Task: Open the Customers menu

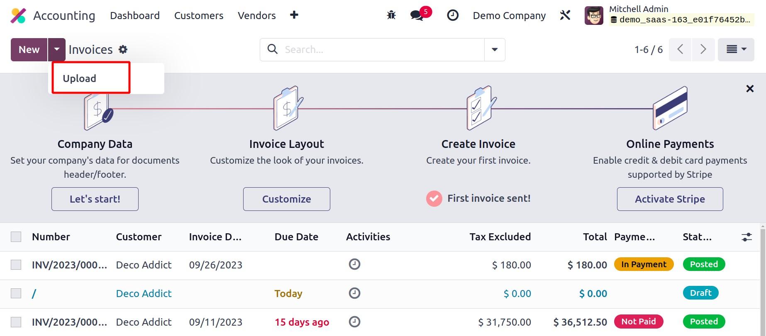Action: tap(198, 15)
